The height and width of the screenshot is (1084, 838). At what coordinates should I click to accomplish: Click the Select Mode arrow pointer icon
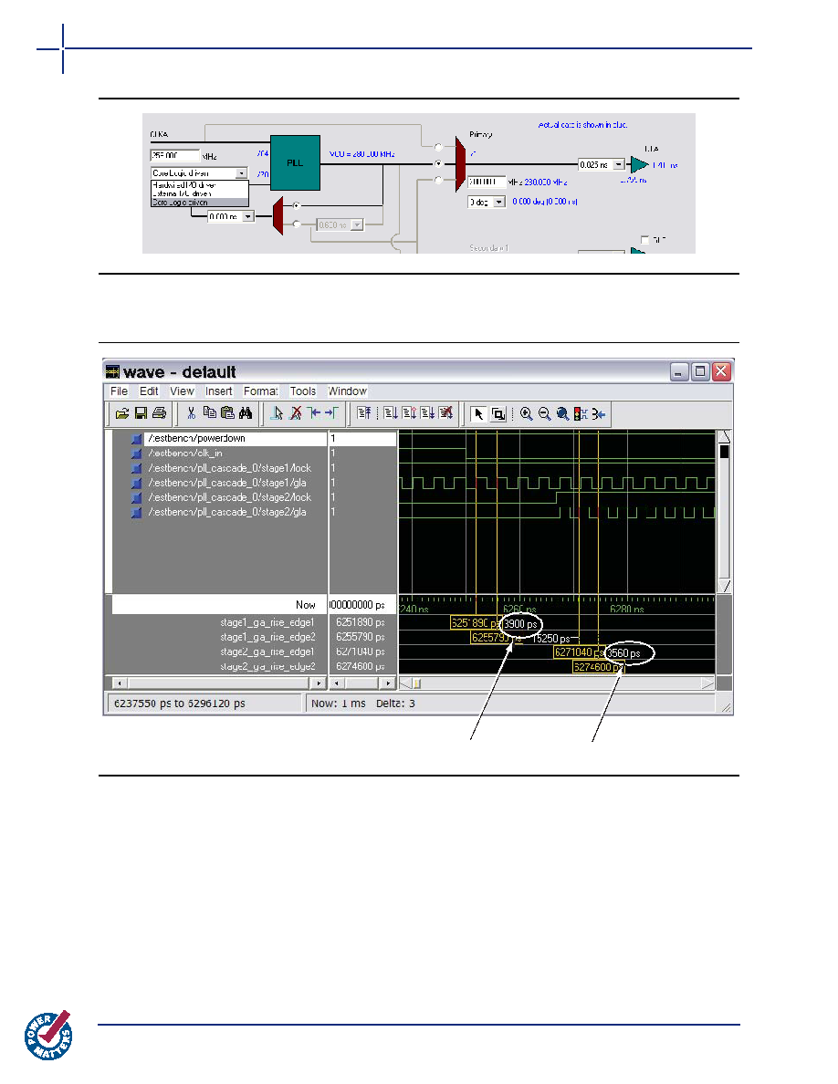(x=477, y=414)
